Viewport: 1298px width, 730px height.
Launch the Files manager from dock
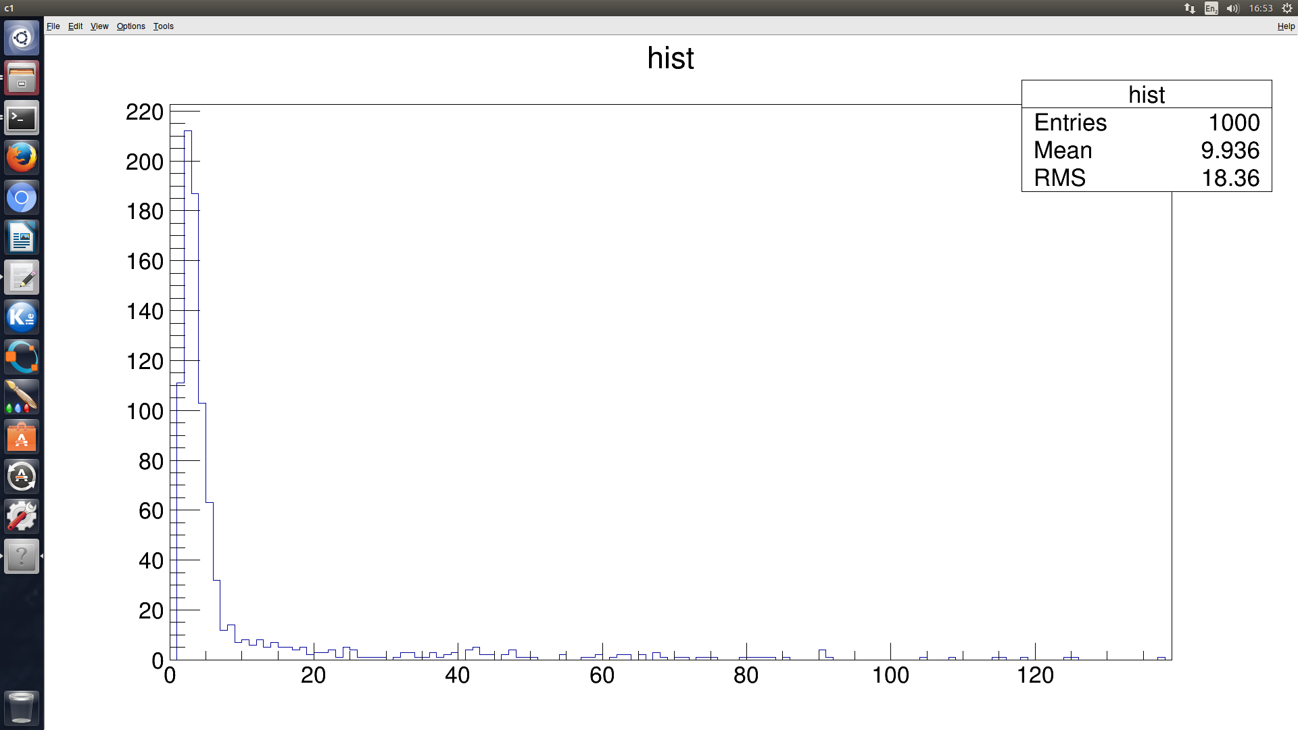point(22,78)
